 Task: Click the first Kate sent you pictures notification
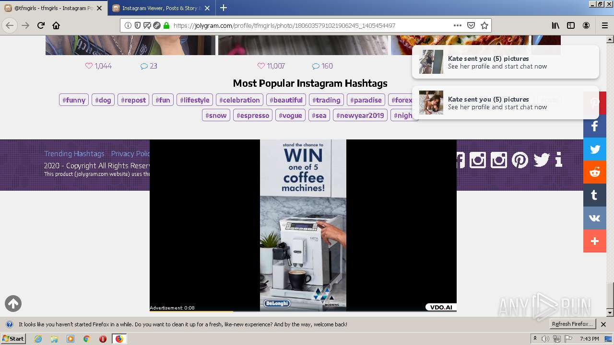506,62
